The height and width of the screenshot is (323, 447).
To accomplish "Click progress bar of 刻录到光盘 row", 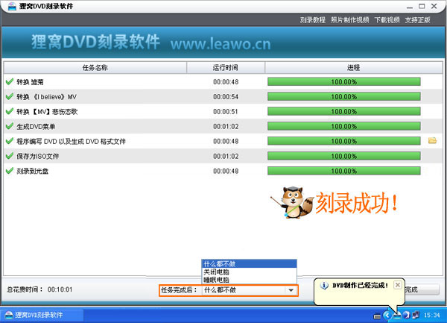I will [343, 171].
